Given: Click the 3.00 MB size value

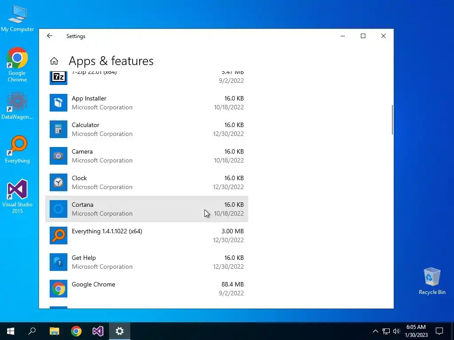Looking at the screenshot, I should pyautogui.click(x=232, y=231).
